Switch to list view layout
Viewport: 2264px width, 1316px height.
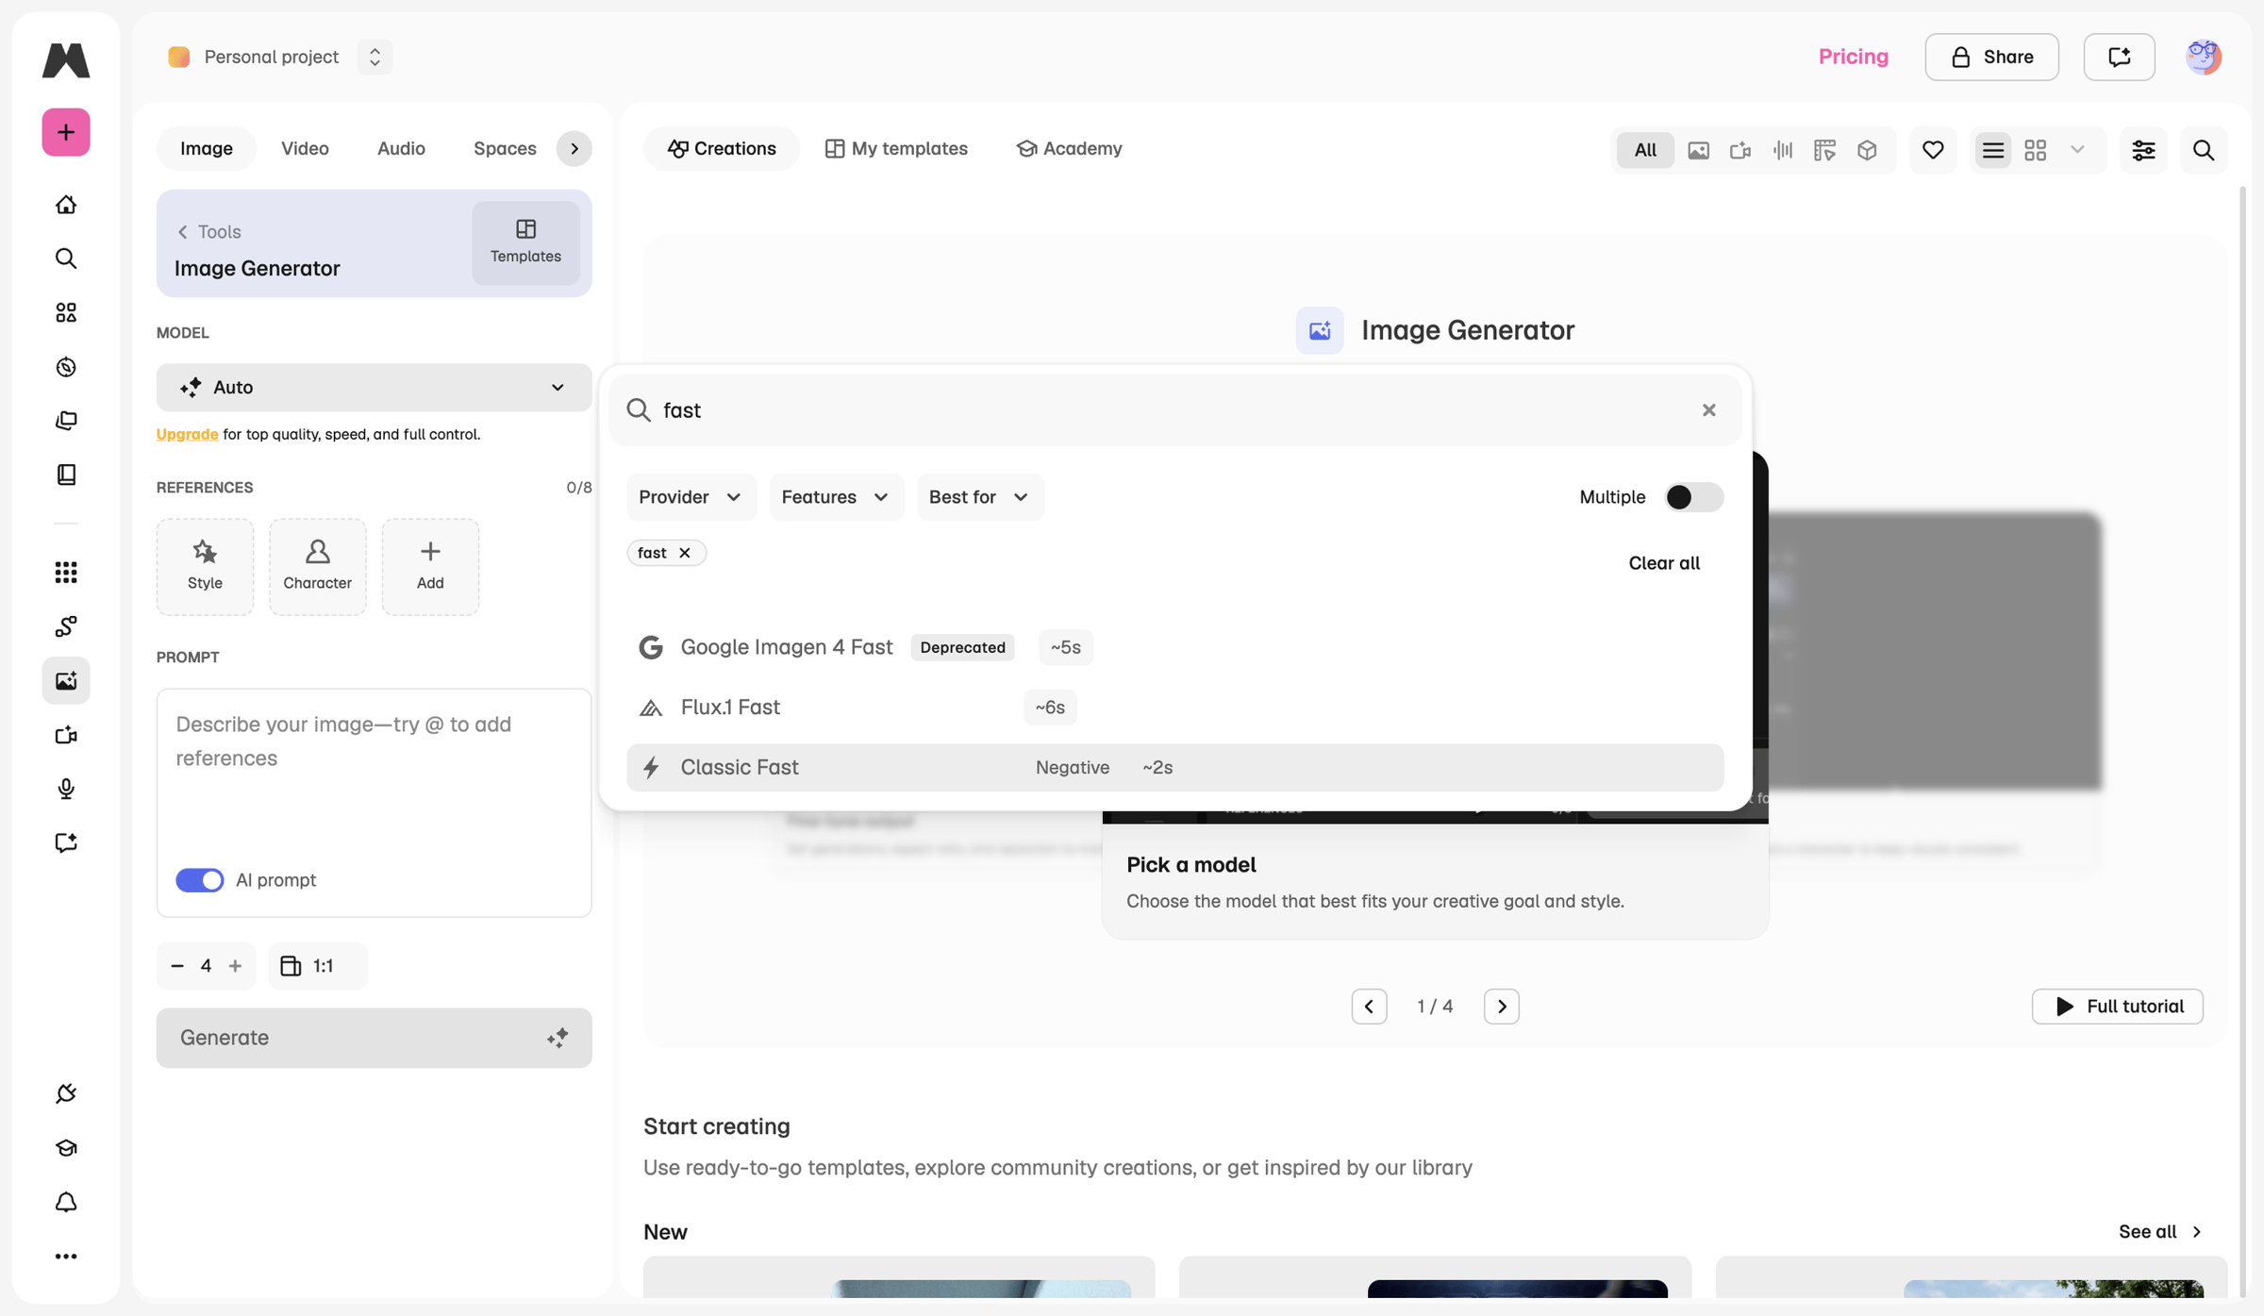(x=1992, y=150)
